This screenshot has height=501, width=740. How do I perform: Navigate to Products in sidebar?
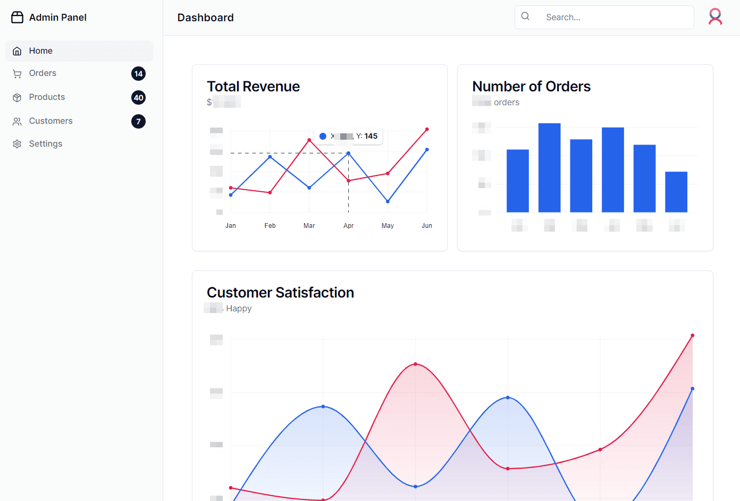coord(79,98)
